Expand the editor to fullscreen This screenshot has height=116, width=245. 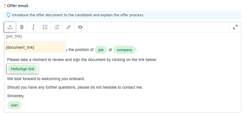(x=235, y=27)
